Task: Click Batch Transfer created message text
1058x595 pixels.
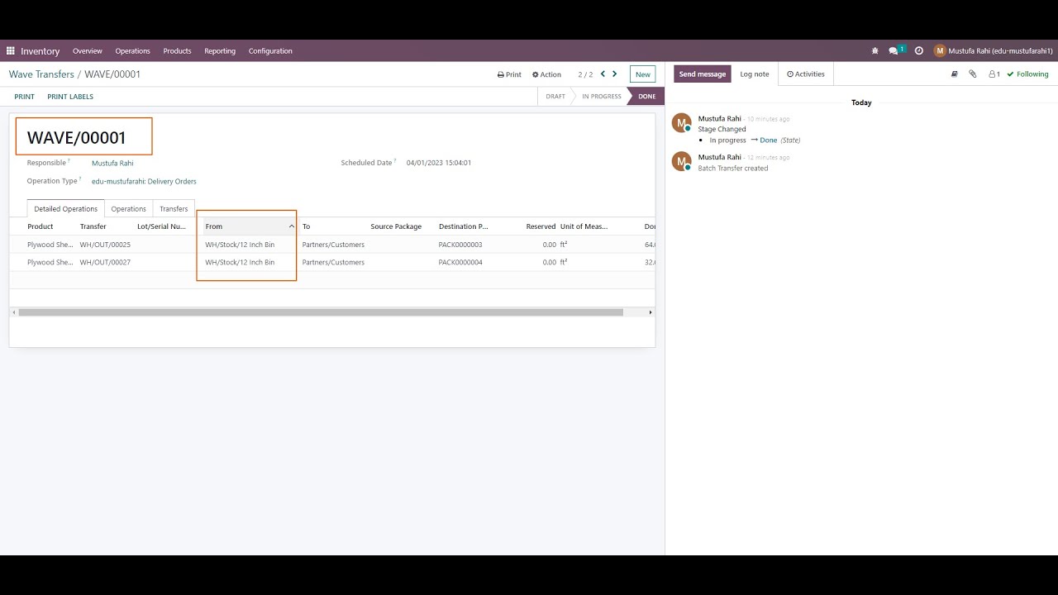Action: click(733, 168)
